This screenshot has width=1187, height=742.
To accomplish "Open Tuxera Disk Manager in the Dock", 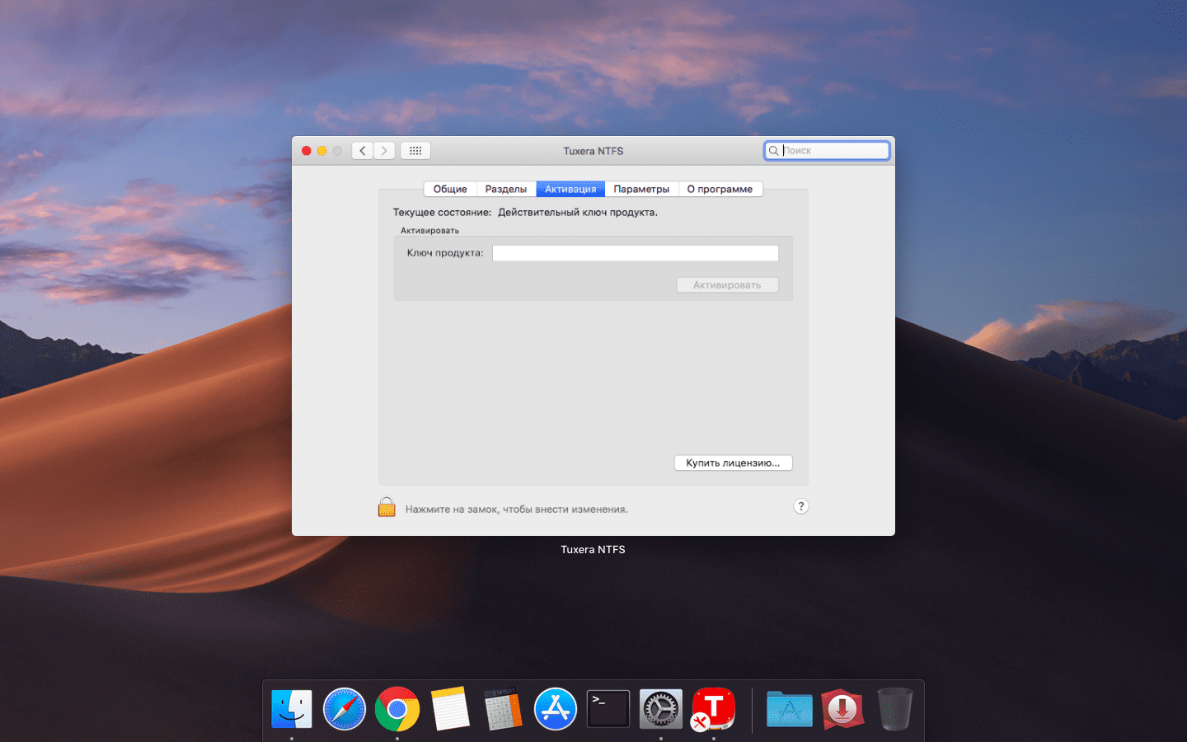I will (x=714, y=709).
